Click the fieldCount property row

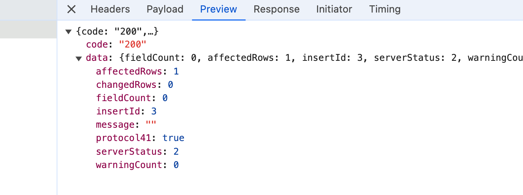point(132,98)
